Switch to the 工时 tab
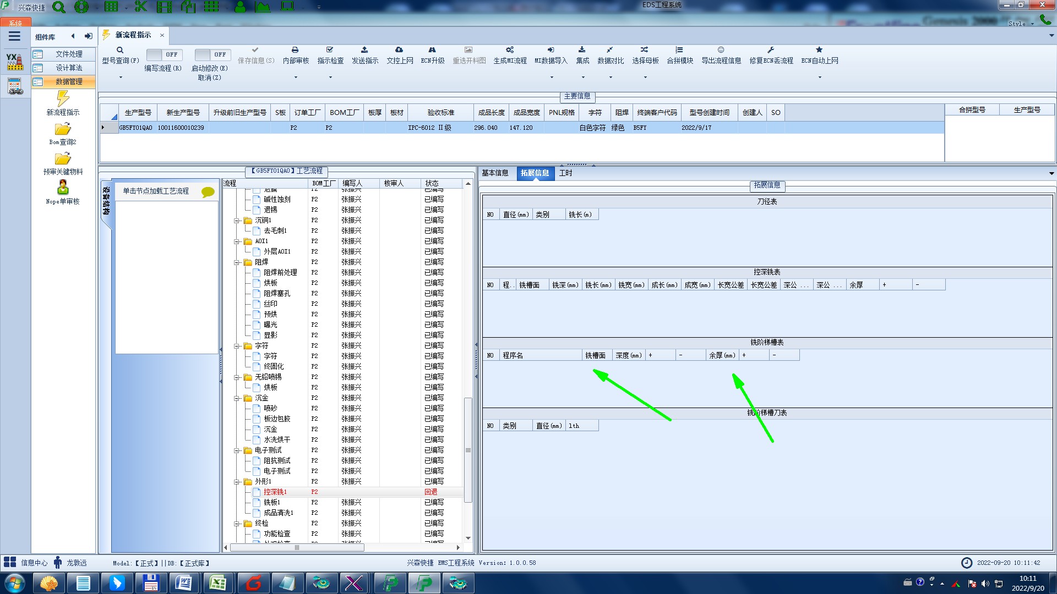The width and height of the screenshot is (1057, 594). point(565,173)
